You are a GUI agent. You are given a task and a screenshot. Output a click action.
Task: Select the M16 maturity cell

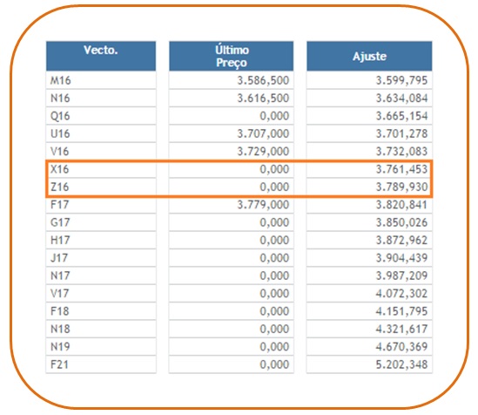101,80
